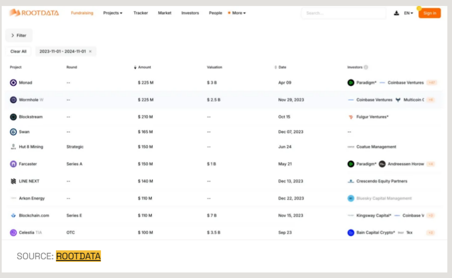Click the Valuation column header
This screenshot has height=278, width=452.
click(x=214, y=67)
